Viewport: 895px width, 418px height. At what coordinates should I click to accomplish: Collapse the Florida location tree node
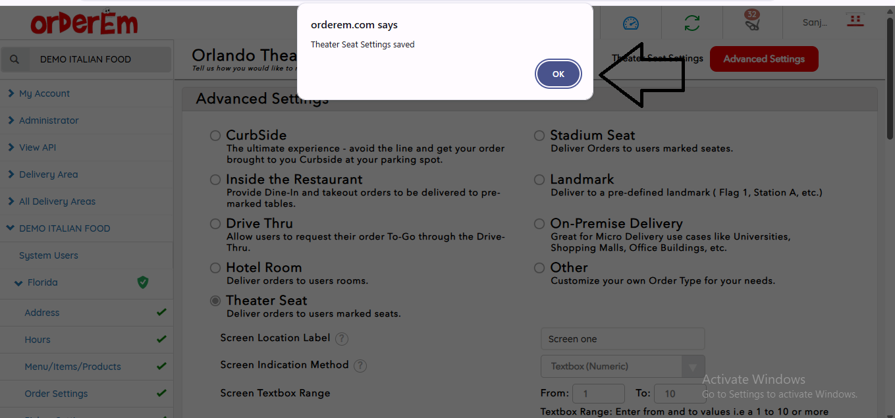(x=18, y=283)
